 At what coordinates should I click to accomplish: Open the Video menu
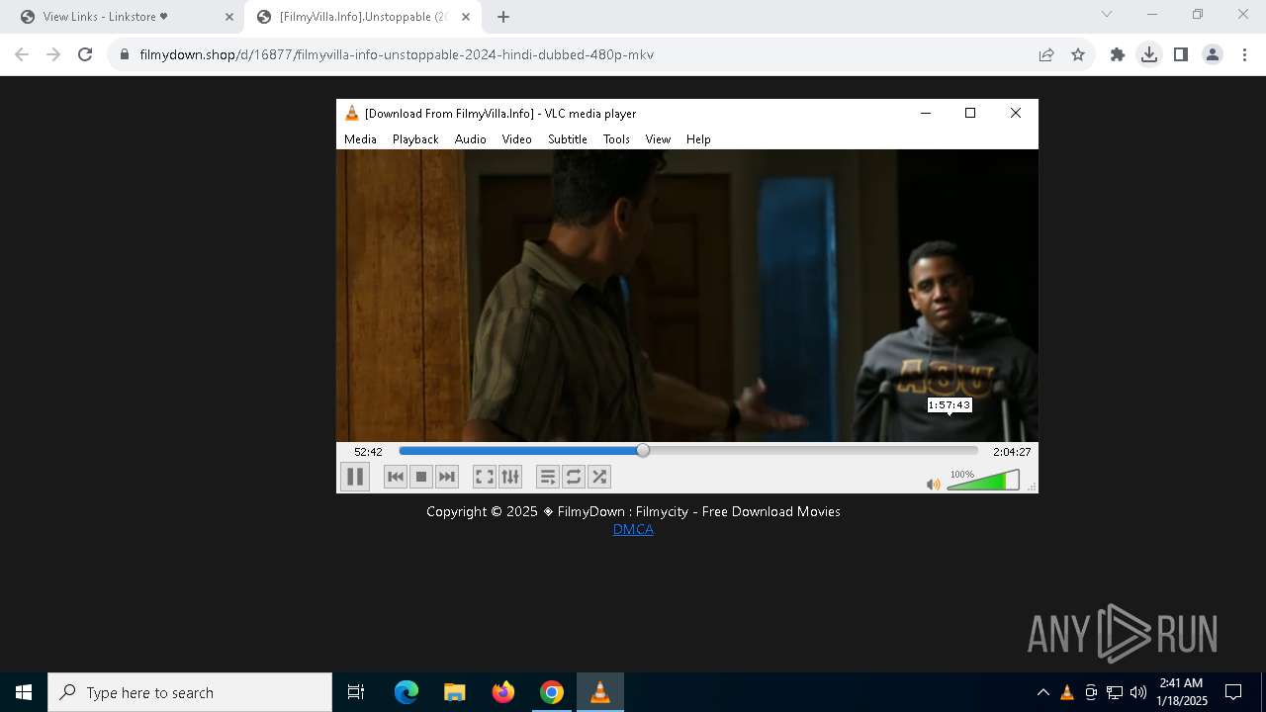coord(517,139)
